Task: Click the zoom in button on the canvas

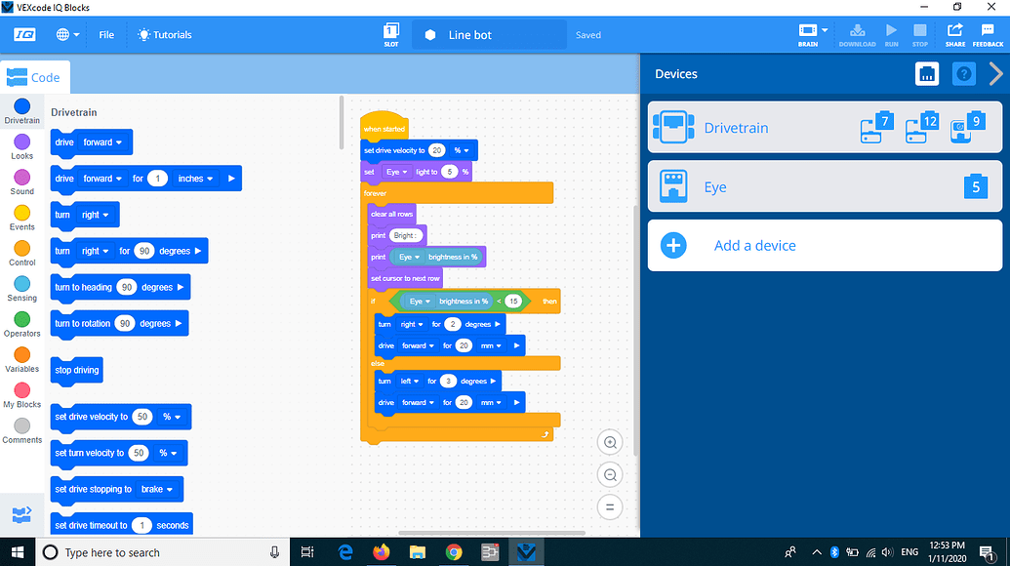Action: [609, 442]
